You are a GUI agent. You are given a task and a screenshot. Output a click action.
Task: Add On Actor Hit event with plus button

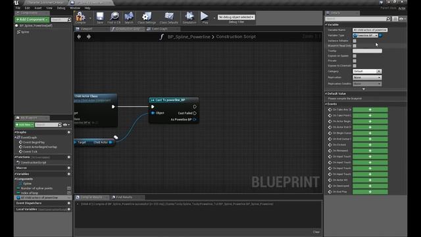(x=370, y=180)
